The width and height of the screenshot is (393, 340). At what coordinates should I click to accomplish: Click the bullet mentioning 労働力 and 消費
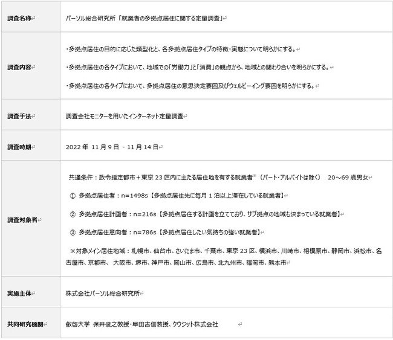point(198,67)
